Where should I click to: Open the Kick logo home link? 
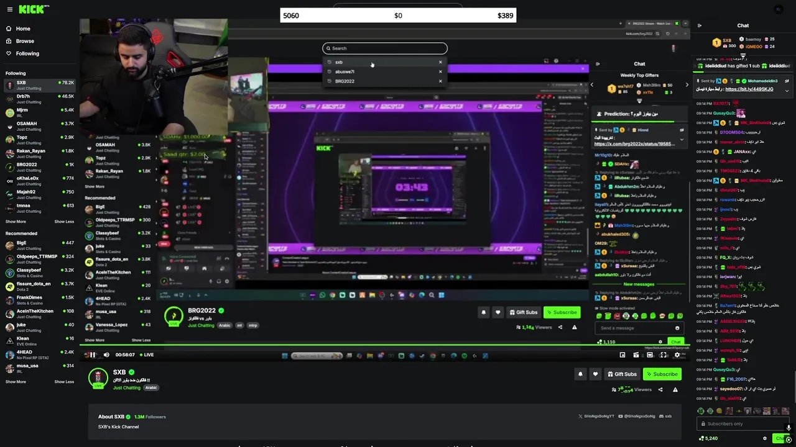(x=33, y=9)
